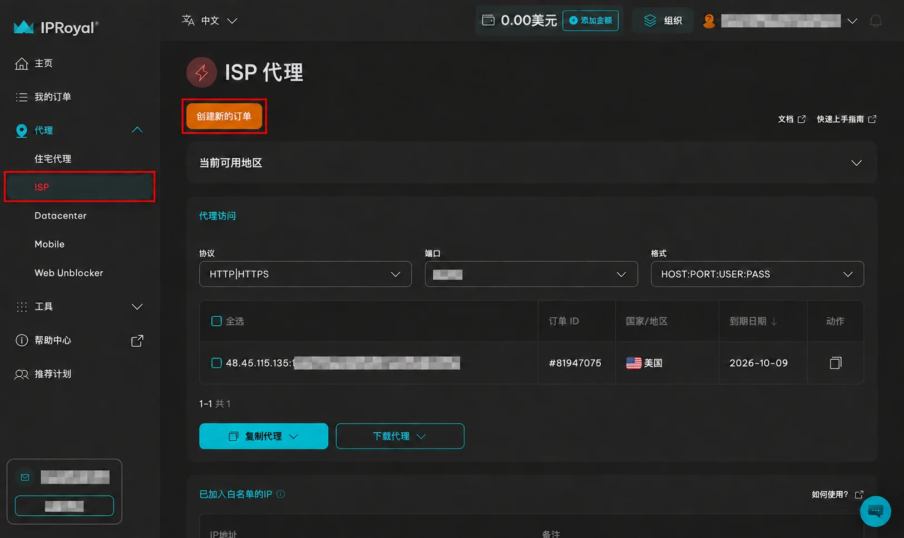The height and width of the screenshot is (538, 904).
Task: Expand the account menu chevron
Action: point(852,21)
